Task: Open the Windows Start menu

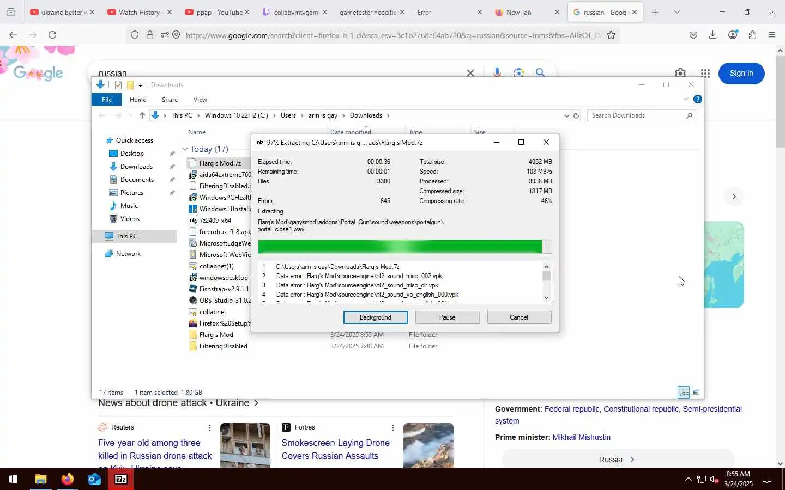Action: click(x=13, y=479)
